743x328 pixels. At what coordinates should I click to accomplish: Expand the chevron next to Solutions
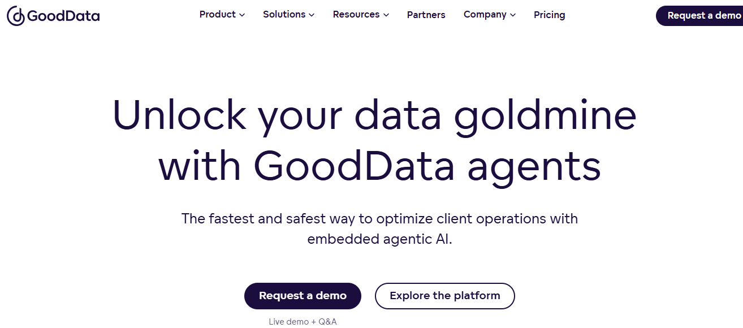pyautogui.click(x=312, y=15)
